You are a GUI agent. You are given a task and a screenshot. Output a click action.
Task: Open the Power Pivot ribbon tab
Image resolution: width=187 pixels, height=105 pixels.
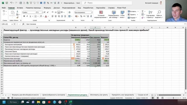(122, 8)
